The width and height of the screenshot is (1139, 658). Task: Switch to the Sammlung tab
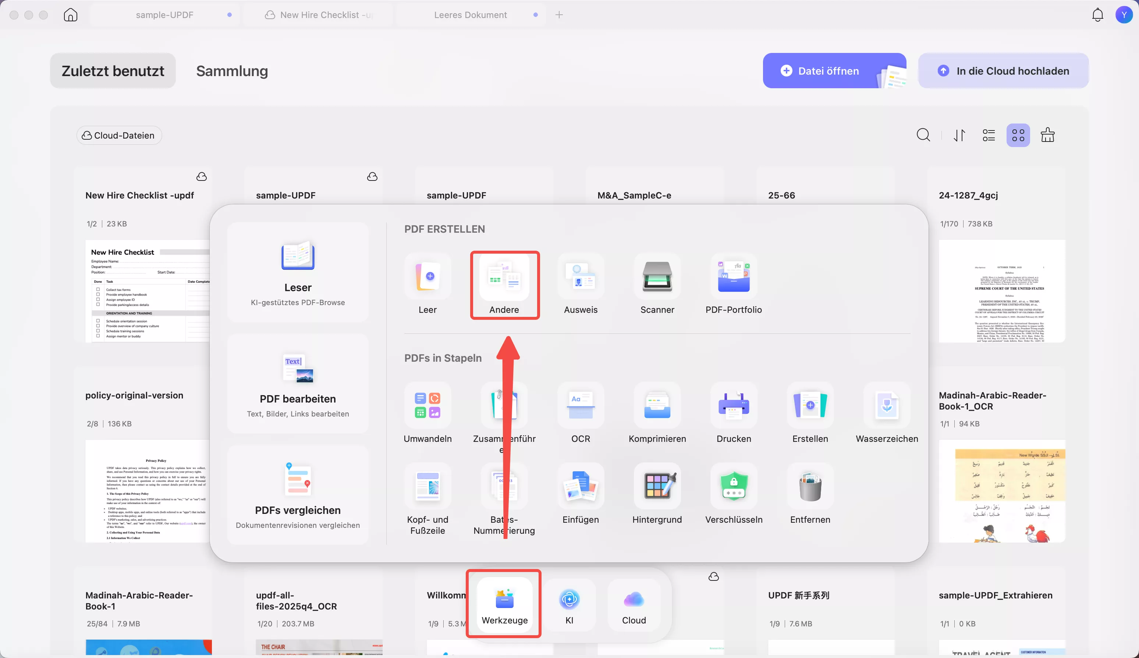tap(232, 71)
